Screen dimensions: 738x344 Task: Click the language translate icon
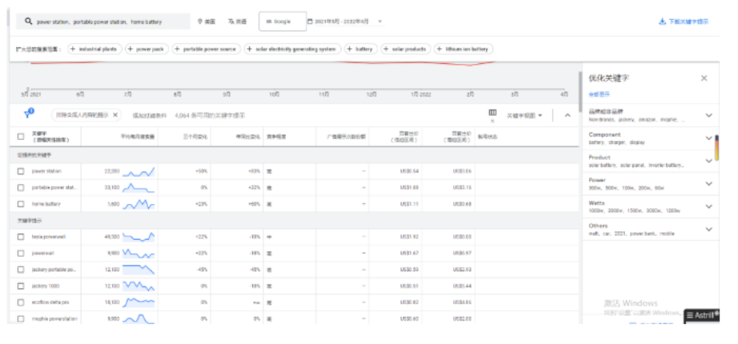point(231,22)
